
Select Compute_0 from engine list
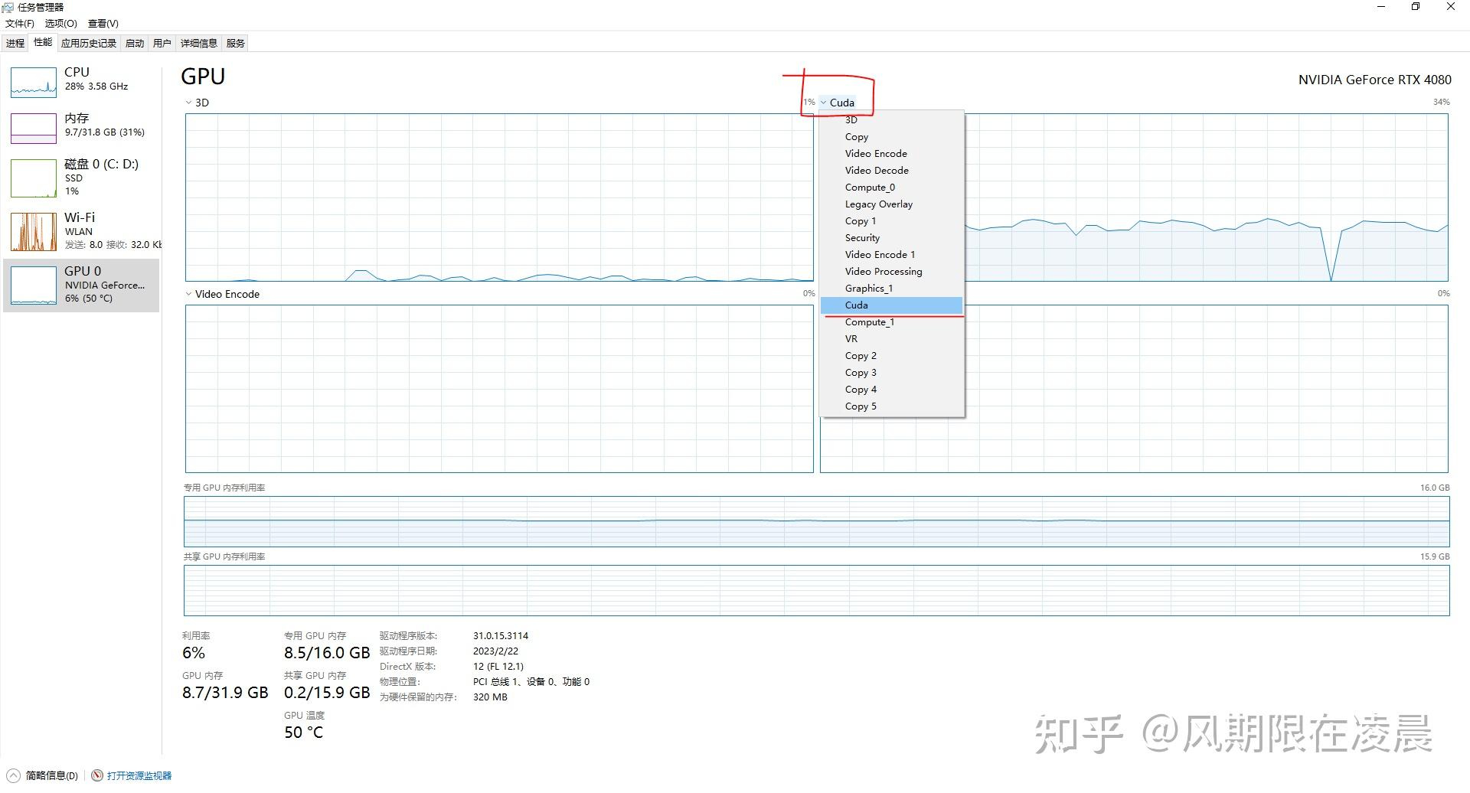pyautogui.click(x=871, y=187)
